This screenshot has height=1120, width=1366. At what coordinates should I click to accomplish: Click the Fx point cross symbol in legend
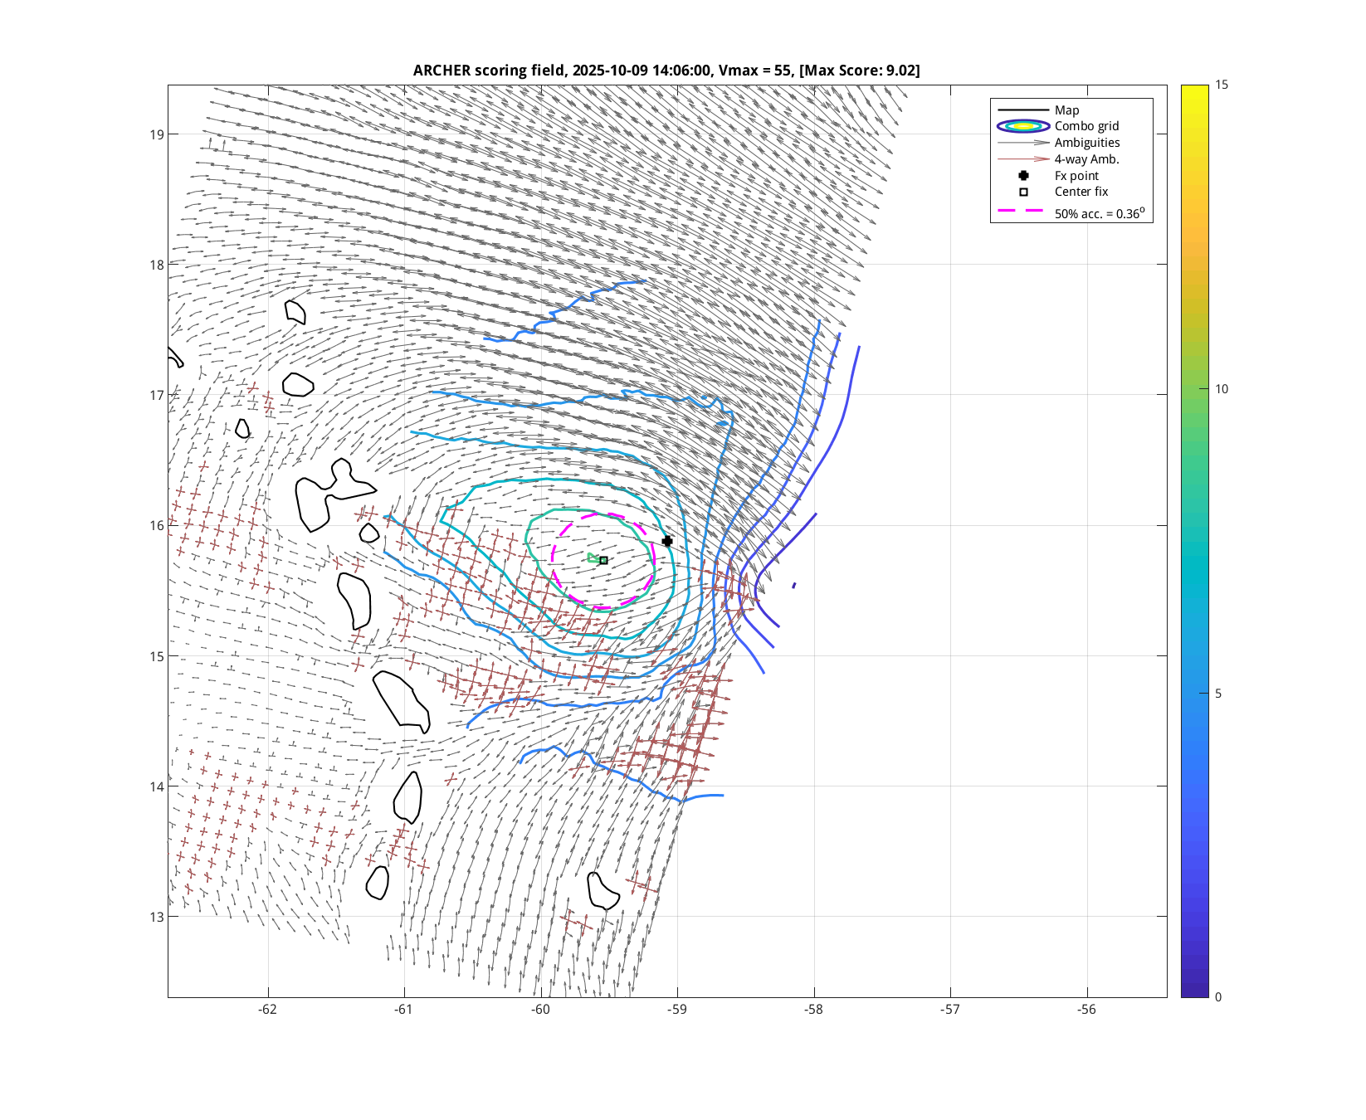click(x=1023, y=176)
